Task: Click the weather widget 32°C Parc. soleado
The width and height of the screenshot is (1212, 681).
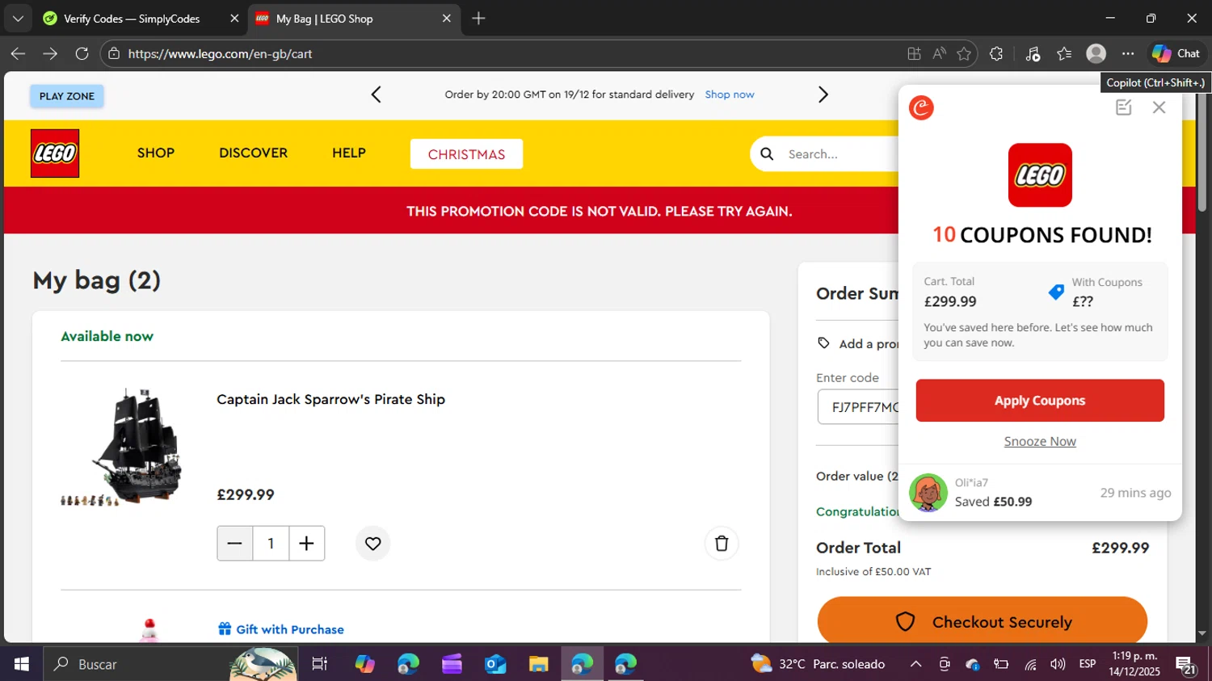Action: point(818,664)
